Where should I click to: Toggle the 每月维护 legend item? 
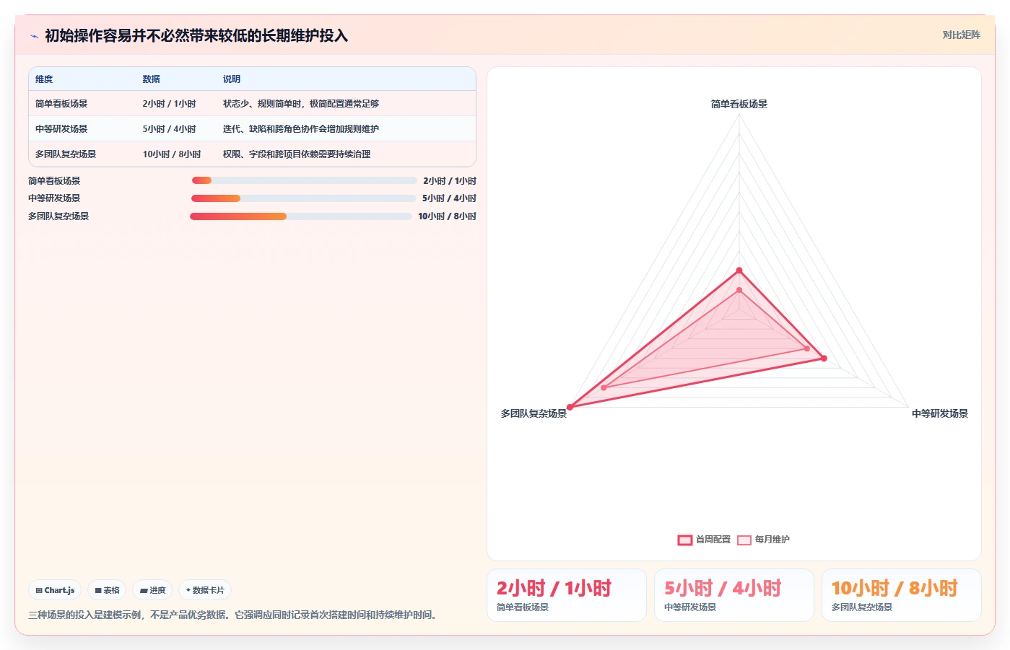click(763, 540)
